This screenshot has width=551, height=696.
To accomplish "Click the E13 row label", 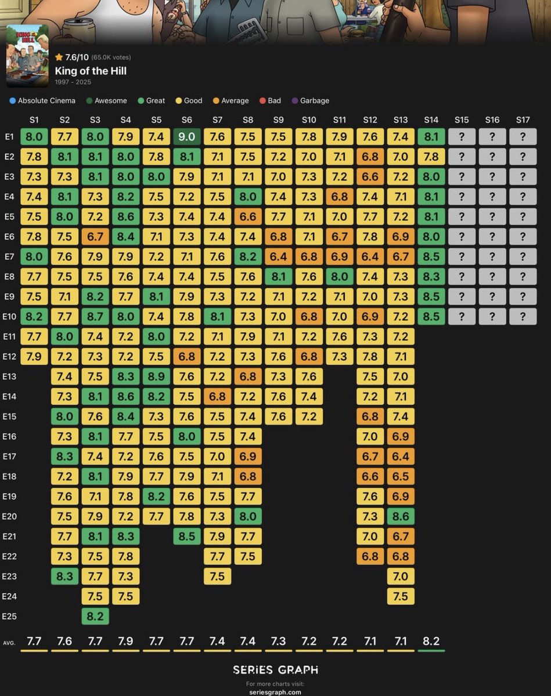I will point(9,376).
